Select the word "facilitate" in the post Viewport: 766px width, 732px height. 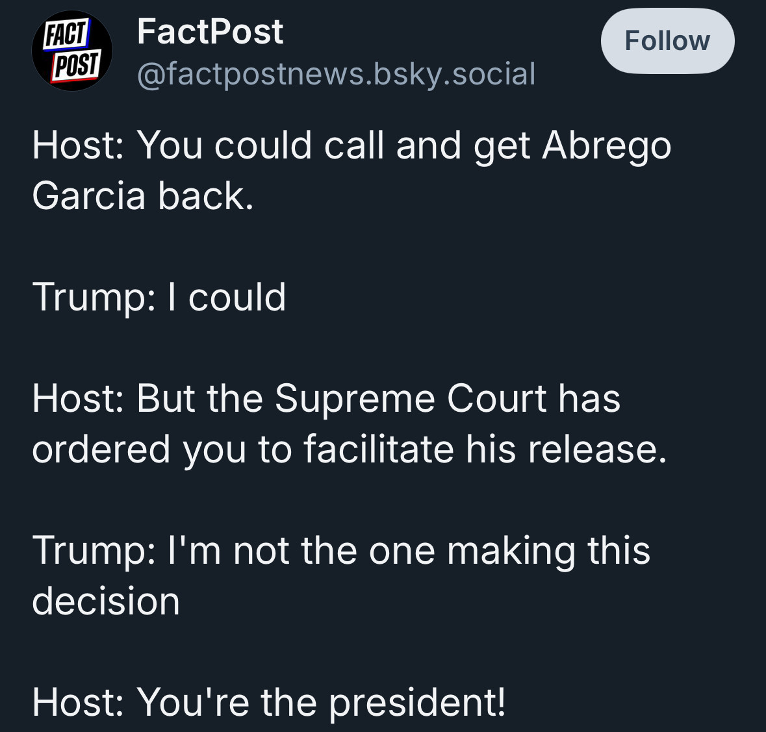pyautogui.click(x=379, y=449)
